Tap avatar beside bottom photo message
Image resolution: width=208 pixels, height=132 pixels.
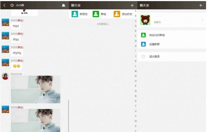(x=5, y=109)
